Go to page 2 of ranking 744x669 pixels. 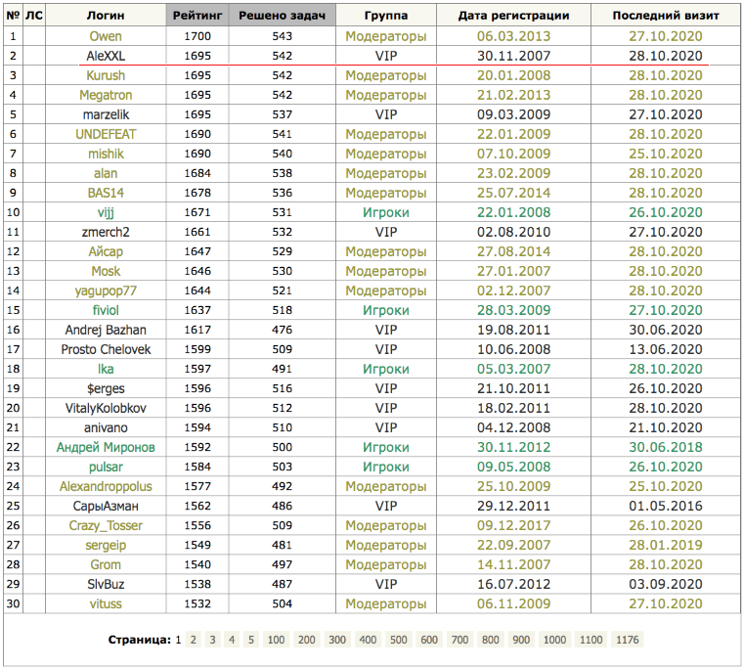(x=194, y=640)
